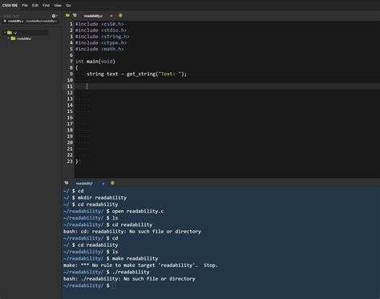Click the '#include <ctype.h>' line
This screenshot has width=380, height=299.
coord(101,42)
